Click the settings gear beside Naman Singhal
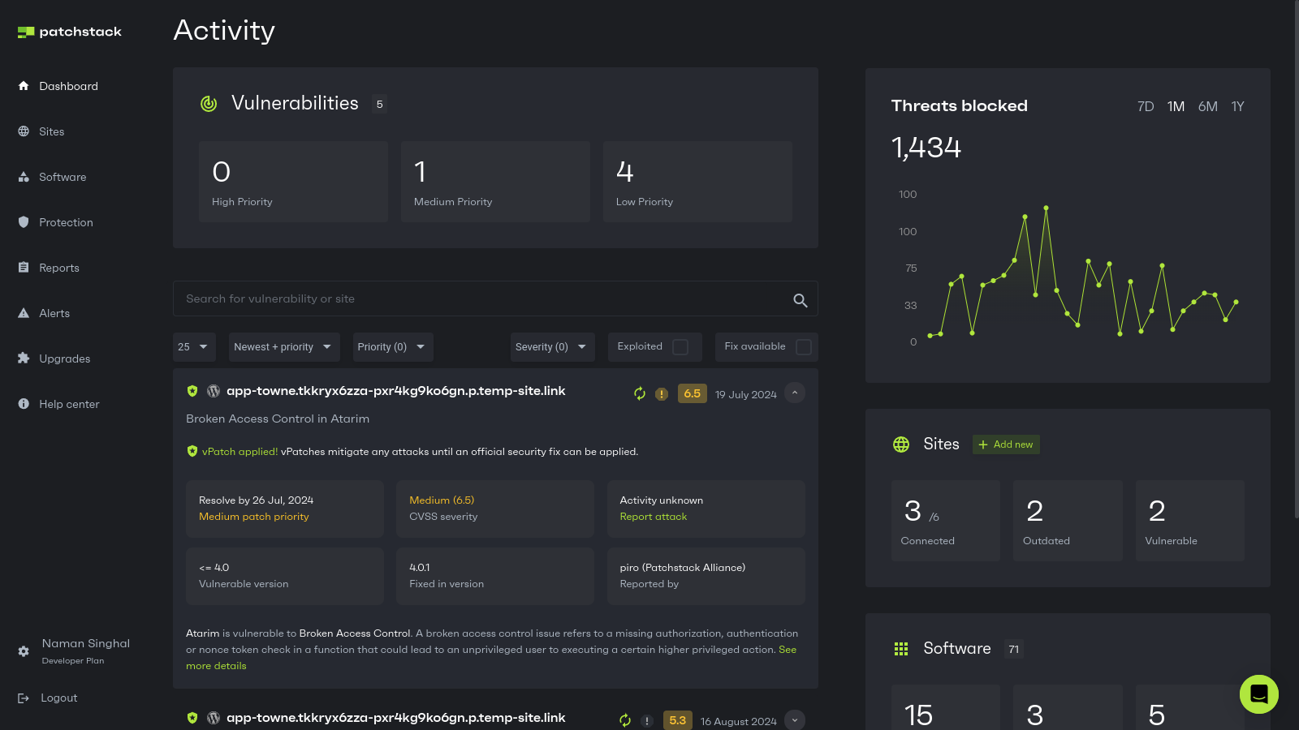Screen dimensions: 1299x730 pyautogui.click(x=24, y=651)
